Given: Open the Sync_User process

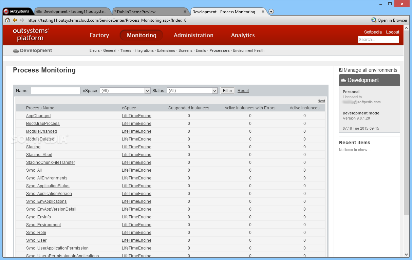Looking at the screenshot, I should pos(36,240).
